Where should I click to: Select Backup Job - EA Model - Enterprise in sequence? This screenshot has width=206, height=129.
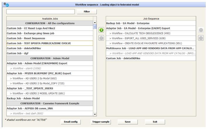tap(151, 23)
